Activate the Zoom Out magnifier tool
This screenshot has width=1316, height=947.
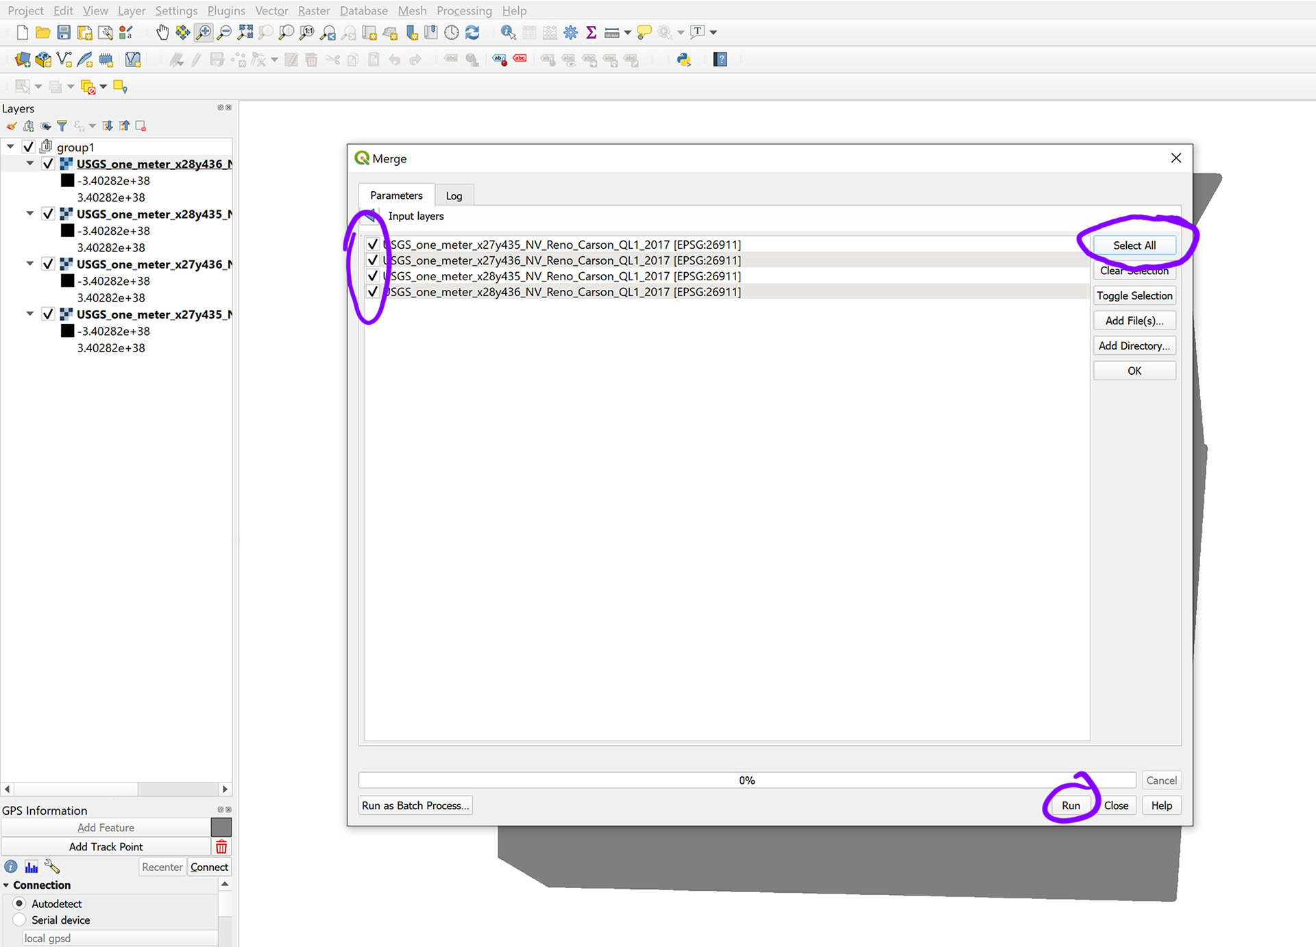point(224,32)
